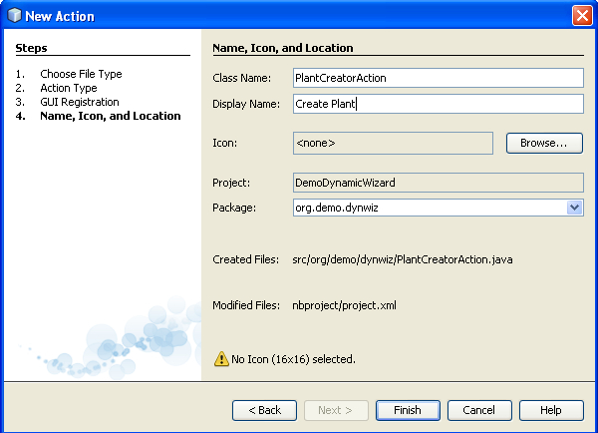598x433 pixels.
Task: Select the Choose File Type step
Action: click(81, 74)
